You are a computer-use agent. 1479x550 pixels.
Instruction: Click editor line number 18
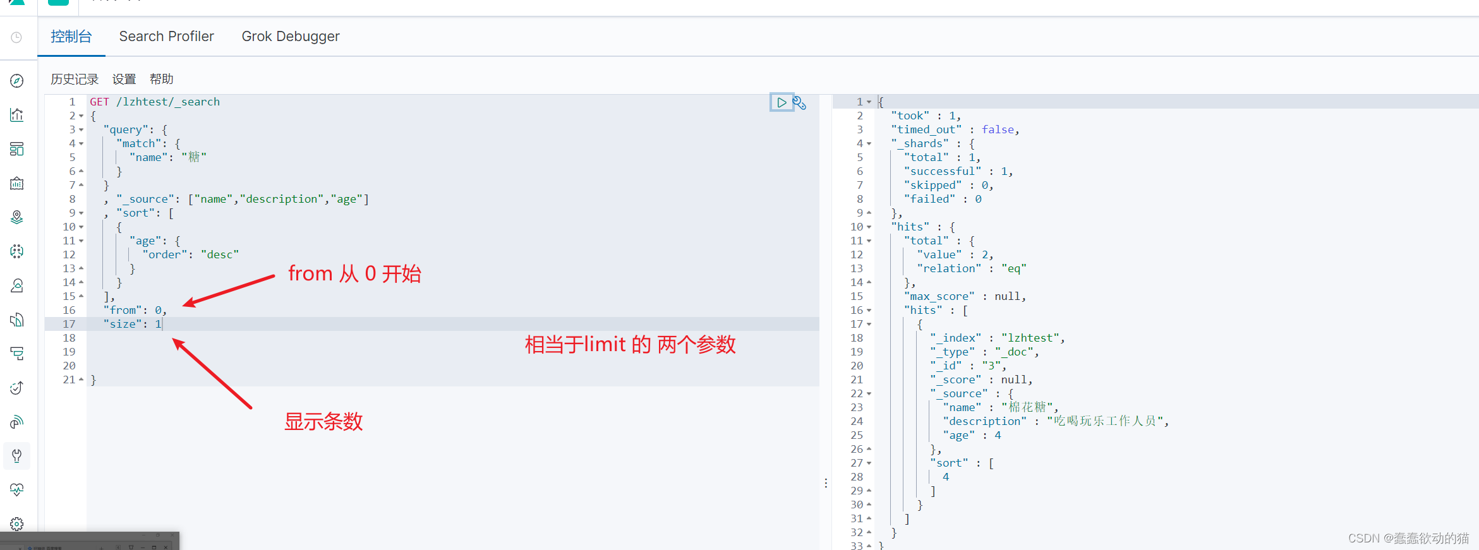coord(69,338)
